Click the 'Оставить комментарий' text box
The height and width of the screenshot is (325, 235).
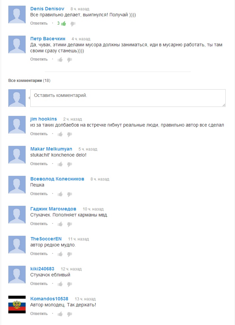(x=128, y=98)
